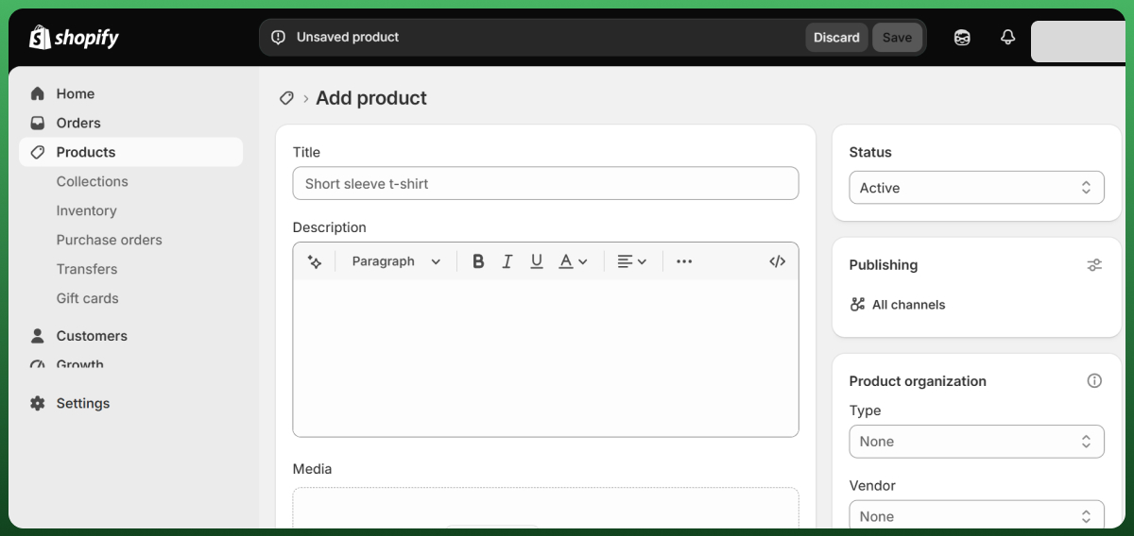Click the products tag breadcrumb icon

286,98
